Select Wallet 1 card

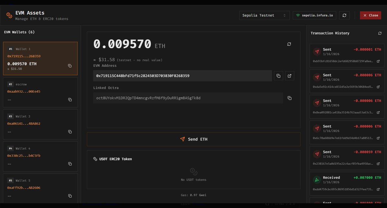coord(40,58)
